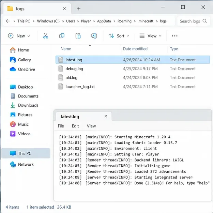Viewport: 213px width, 213px height.
Task: Click the Cut scissors icon
Action: point(46,36)
